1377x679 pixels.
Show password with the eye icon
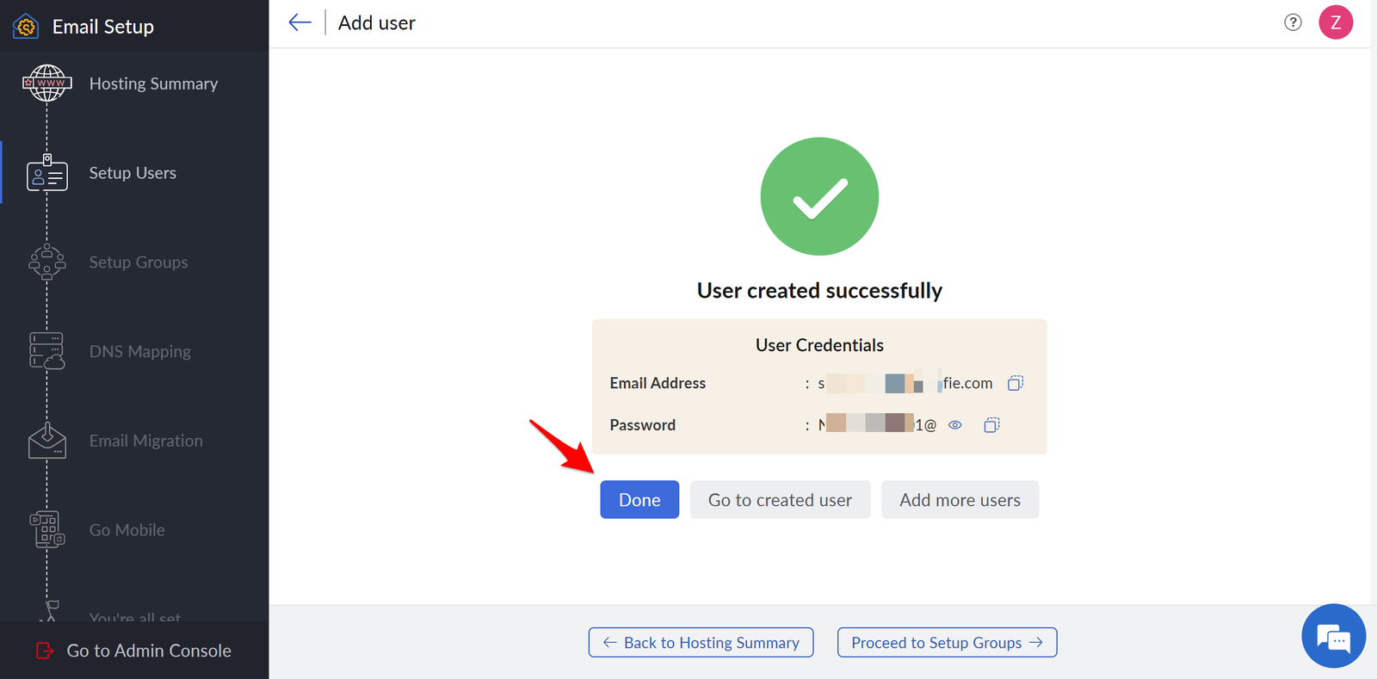tap(955, 425)
